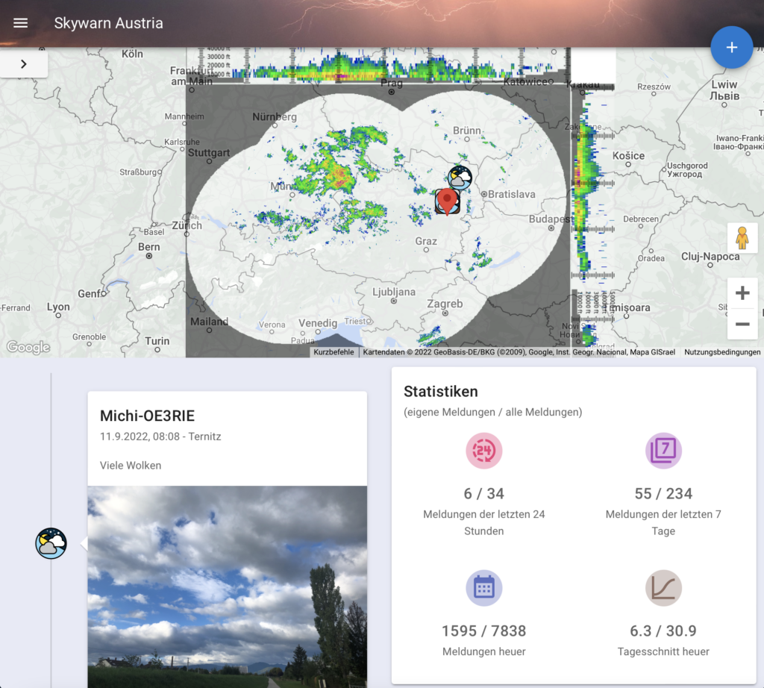Click the Michi-OE3RIE report title

pos(147,416)
